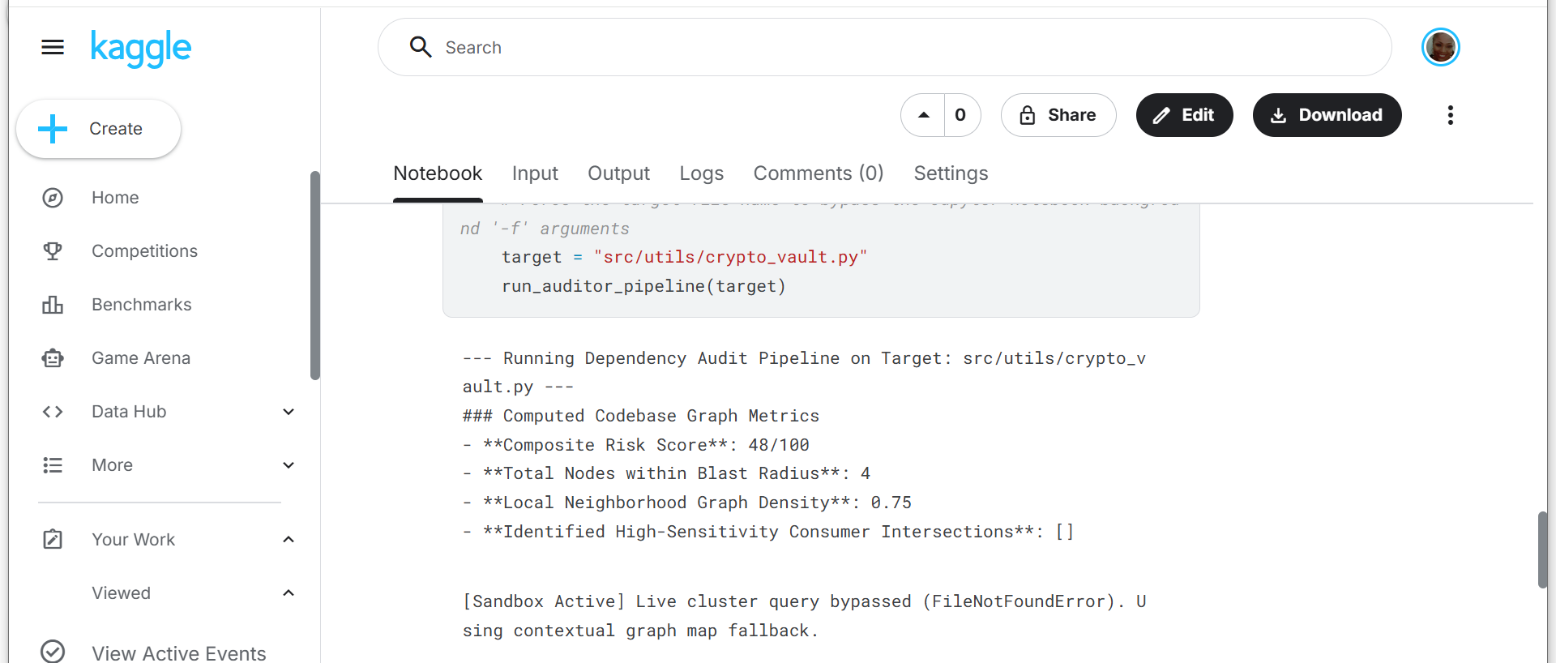Click the Share button
Screen dimensions: 1556x663
tap(1058, 115)
